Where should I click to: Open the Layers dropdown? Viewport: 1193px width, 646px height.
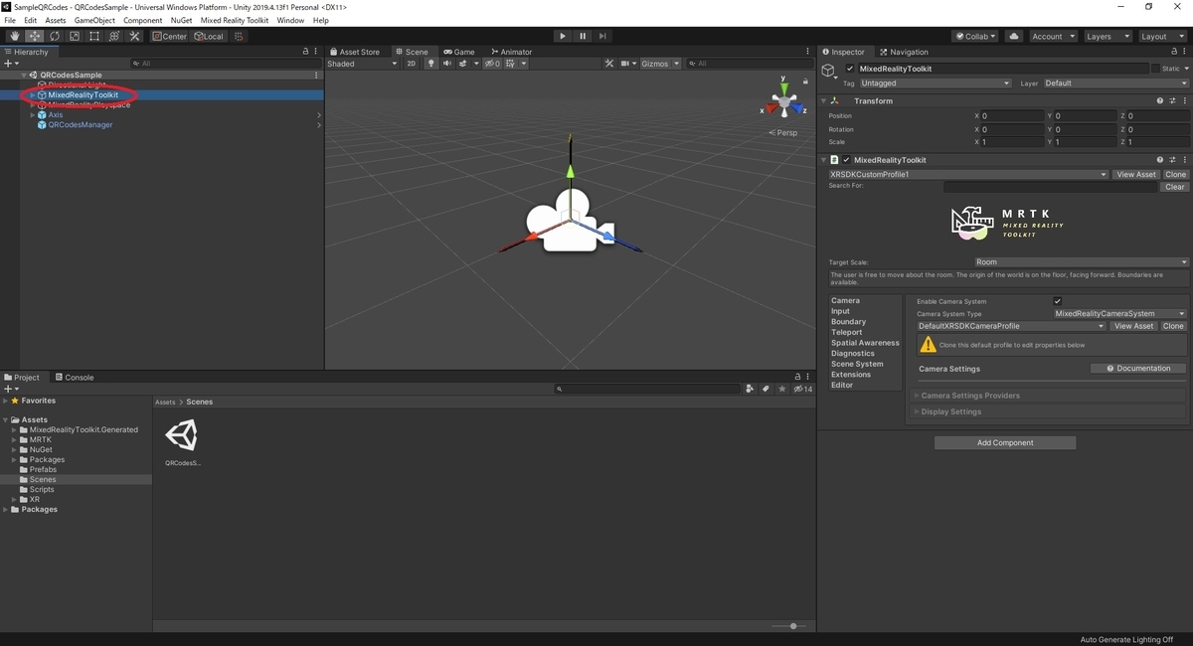[x=1107, y=36]
